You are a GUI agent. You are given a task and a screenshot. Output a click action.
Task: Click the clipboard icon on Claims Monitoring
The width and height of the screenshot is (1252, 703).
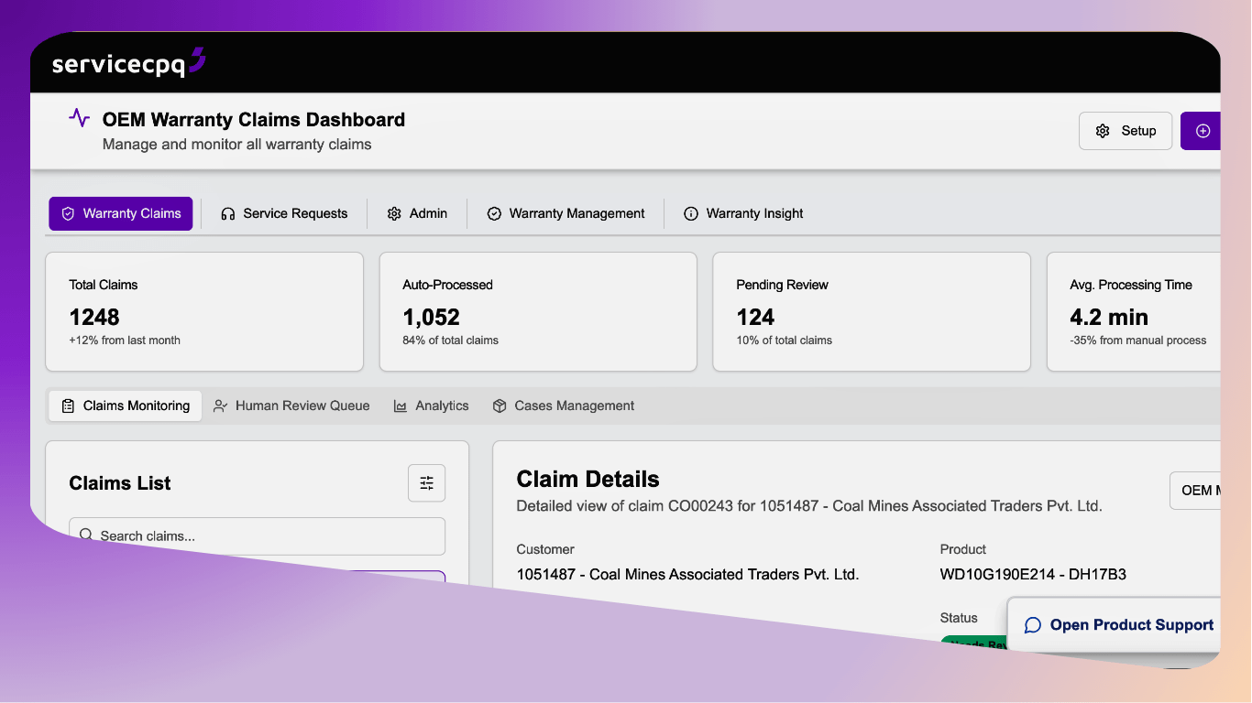coord(68,406)
